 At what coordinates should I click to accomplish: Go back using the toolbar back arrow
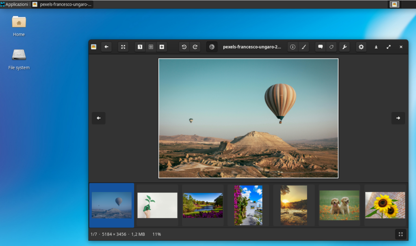click(x=106, y=47)
